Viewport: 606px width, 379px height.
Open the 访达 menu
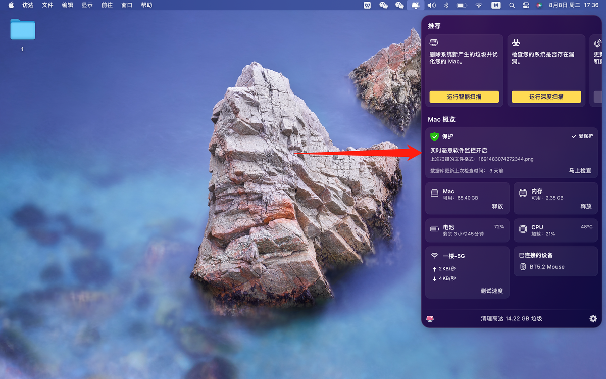[28, 5]
